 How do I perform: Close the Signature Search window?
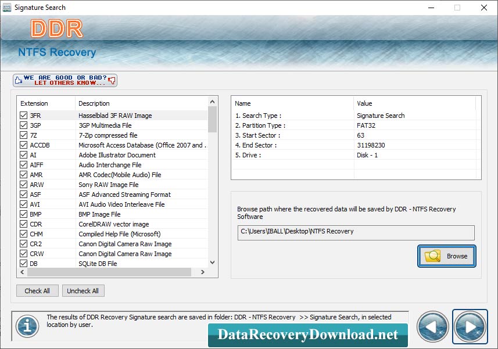coord(483,8)
